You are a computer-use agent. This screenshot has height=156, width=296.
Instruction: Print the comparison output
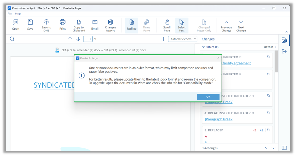click(63, 25)
